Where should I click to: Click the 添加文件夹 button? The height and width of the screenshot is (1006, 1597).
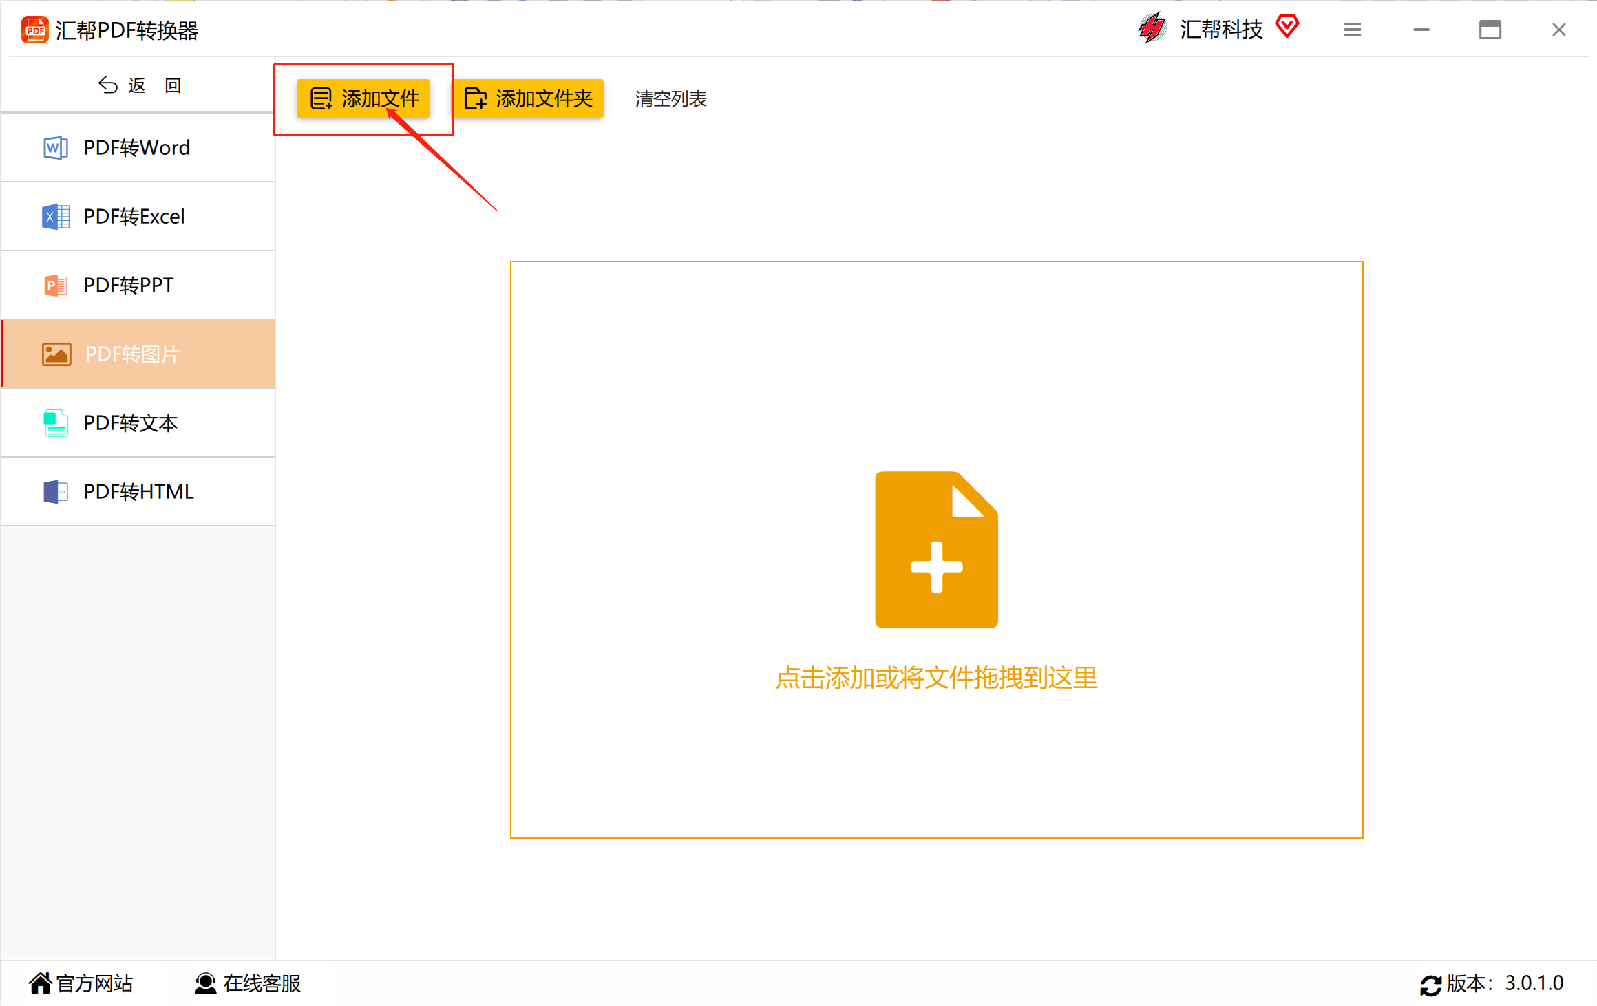click(x=528, y=98)
